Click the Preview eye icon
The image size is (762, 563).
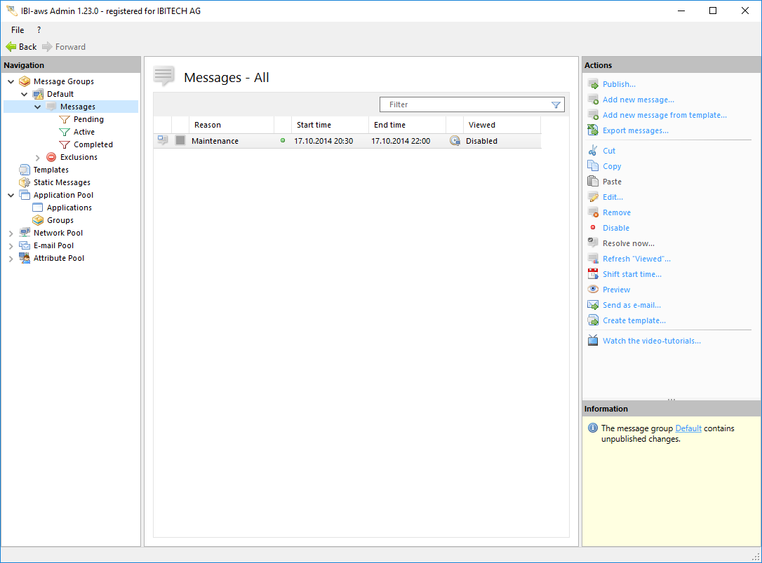(x=593, y=290)
